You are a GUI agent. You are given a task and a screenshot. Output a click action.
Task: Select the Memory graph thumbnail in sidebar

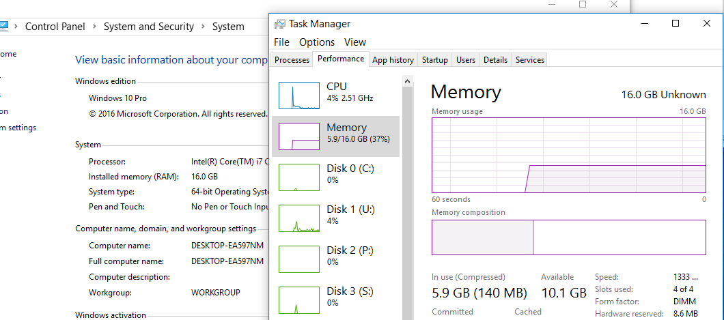click(299, 136)
